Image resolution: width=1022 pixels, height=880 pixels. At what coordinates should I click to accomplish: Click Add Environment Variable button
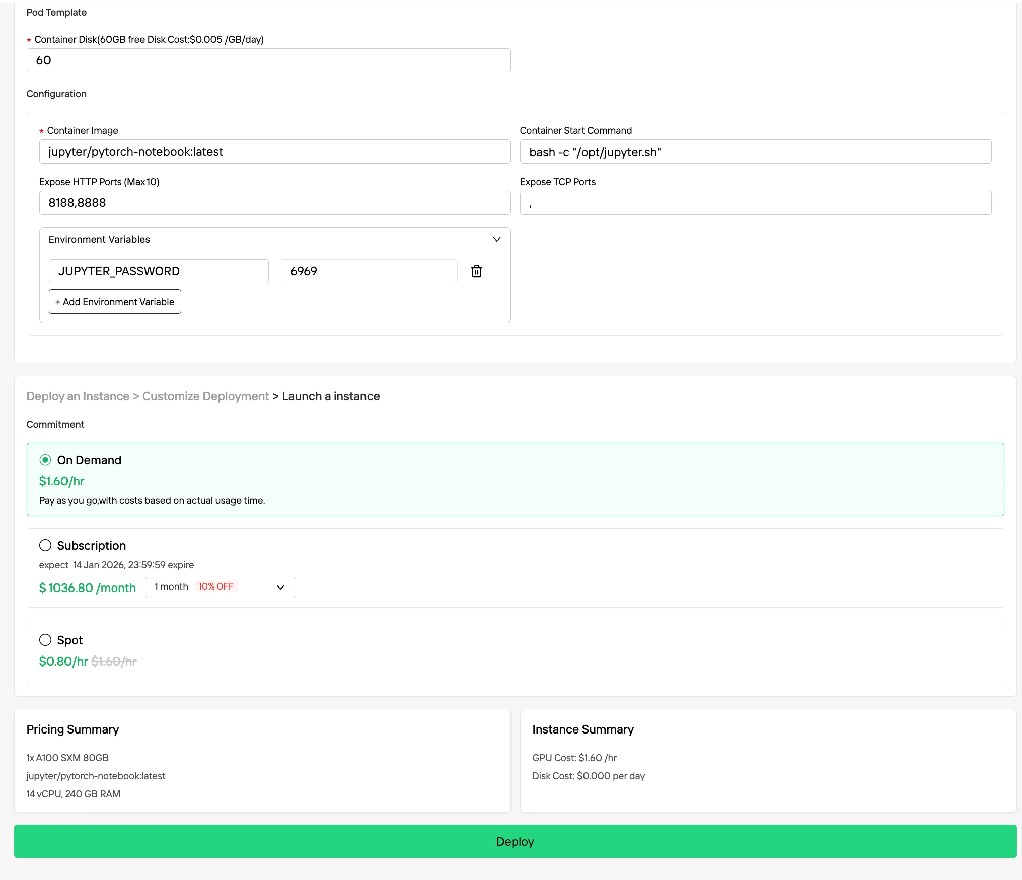pyautogui.click(x=115, y=302)
